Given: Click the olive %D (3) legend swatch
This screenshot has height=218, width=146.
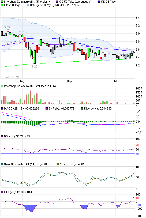Looking at the screenshot, I should 58,164.
